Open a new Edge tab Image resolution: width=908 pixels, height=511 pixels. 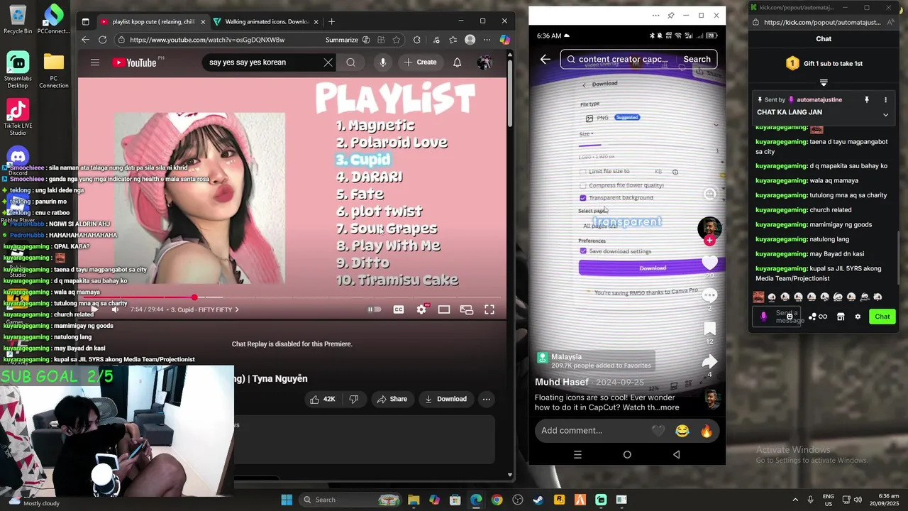(331, 21)
